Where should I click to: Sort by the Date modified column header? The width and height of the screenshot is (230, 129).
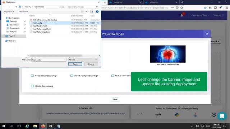(x=77, y=16)
